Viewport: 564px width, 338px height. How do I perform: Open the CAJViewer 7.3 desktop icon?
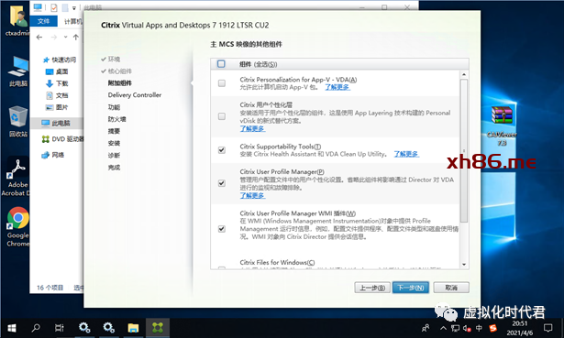pos(503,125)
